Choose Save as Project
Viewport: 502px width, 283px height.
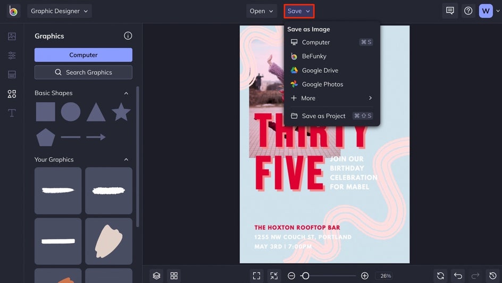click(x=332, y=116)
